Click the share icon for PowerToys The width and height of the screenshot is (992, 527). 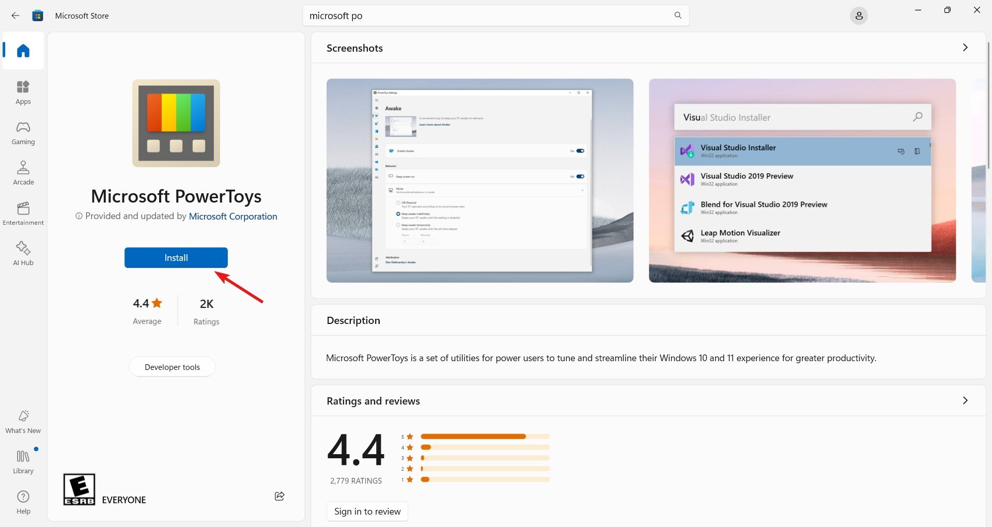280,496
